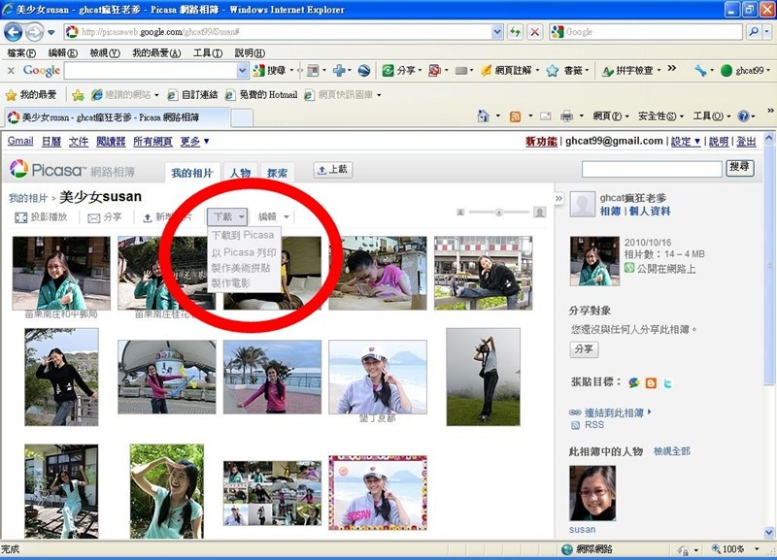Image resolution: width=777 pixels, height=560 pixels.
Task: Open the 下載 download dropdown
Action: click(x=228, y=217)
